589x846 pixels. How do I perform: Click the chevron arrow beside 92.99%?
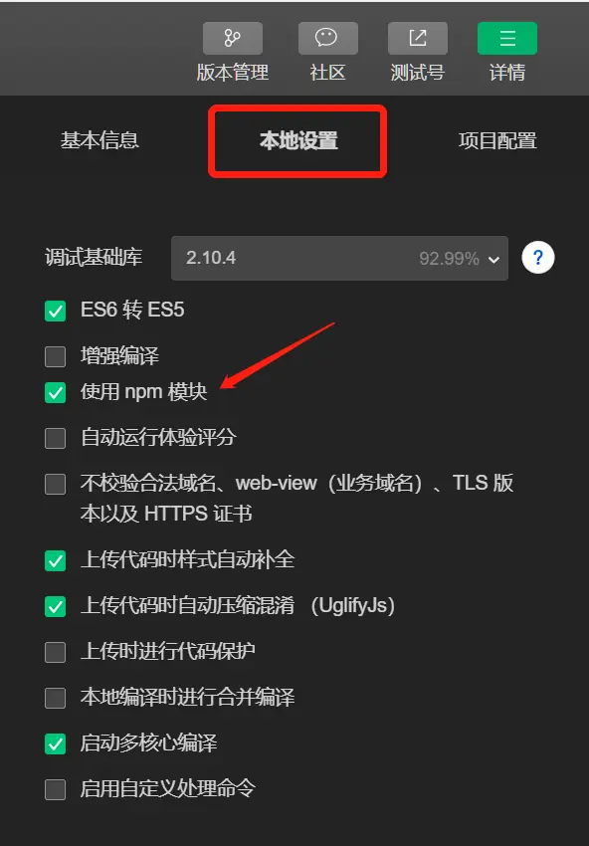pyautogui.click(x=493, y=260)
